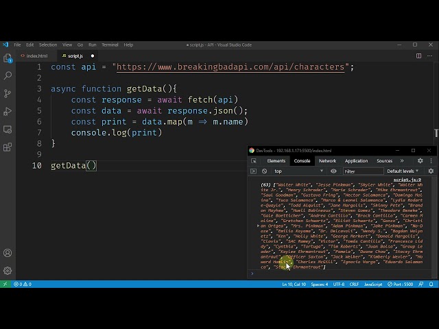The image size is (439, 329).
Task: Open editor More Actions menu
Action: (x=430, y=56)
